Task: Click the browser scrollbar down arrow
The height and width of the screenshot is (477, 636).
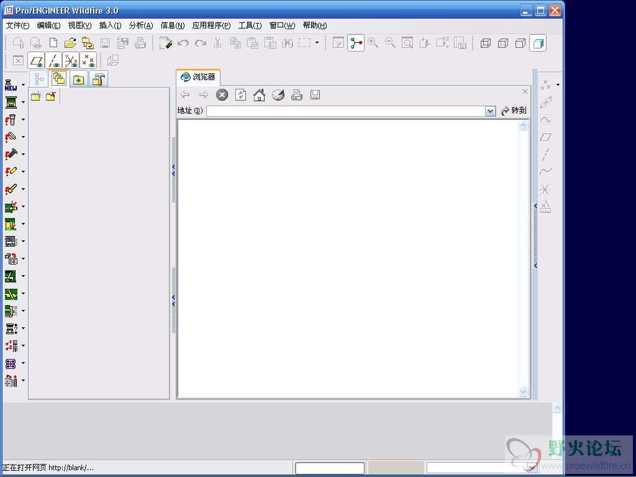Action: 523,391
